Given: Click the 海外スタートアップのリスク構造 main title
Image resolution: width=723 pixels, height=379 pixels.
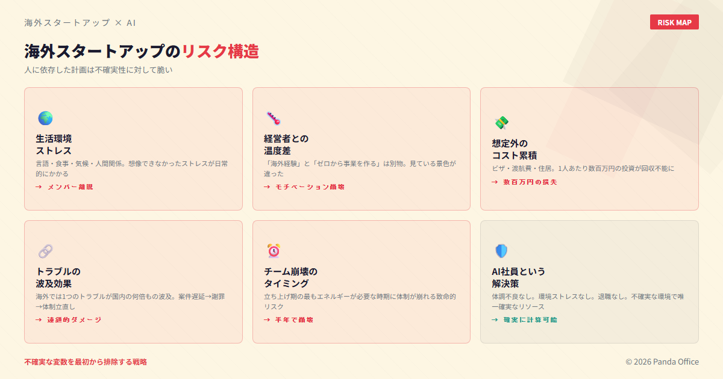Looking at the screenshot, I should point(142,52).
